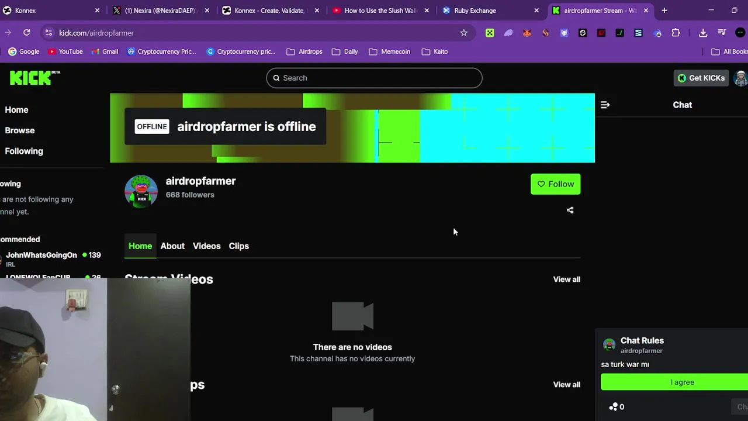The height and width of the screenshot is (421, 748).
Task: Open the YouTube bookmark
Action: point(65,51)
